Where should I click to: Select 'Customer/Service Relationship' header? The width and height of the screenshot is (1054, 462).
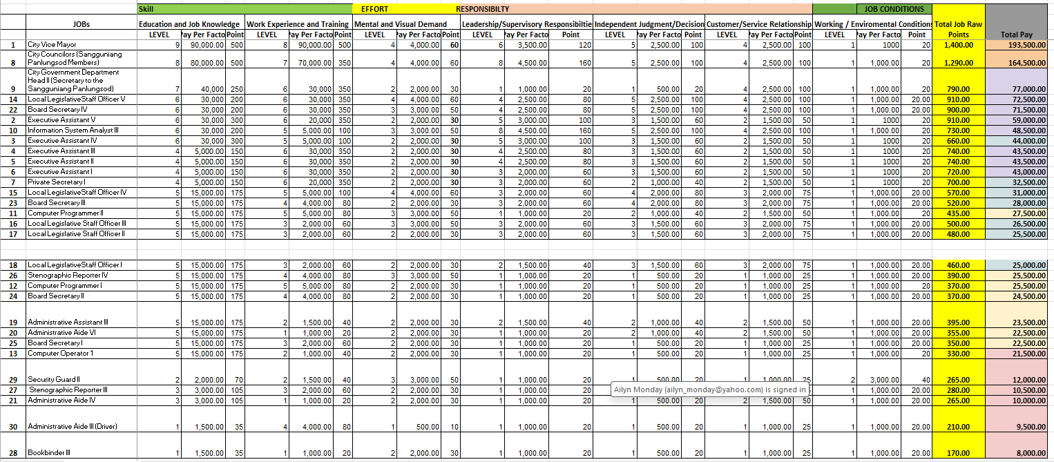click(x=759, y=24)
